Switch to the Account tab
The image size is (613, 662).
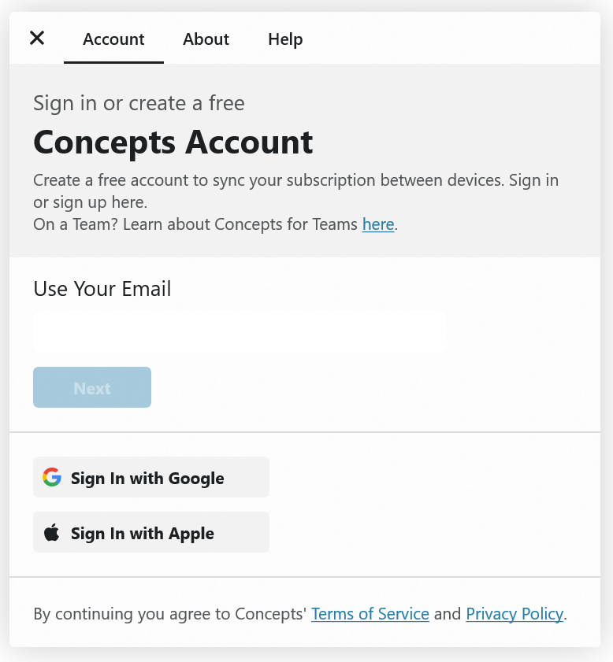113,39
